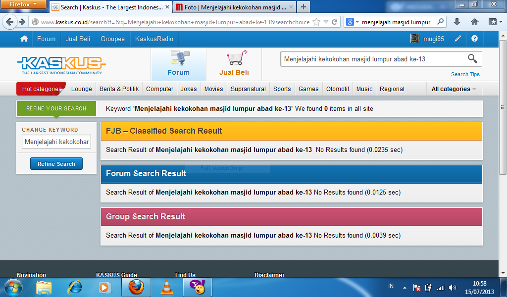Open the search engine selector dropdown
The width and height of the screenshot is (507, 297).
[353, 22]
